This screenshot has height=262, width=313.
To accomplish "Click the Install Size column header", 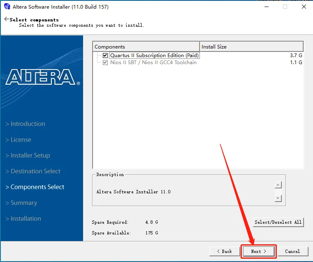I will [251, 46].
